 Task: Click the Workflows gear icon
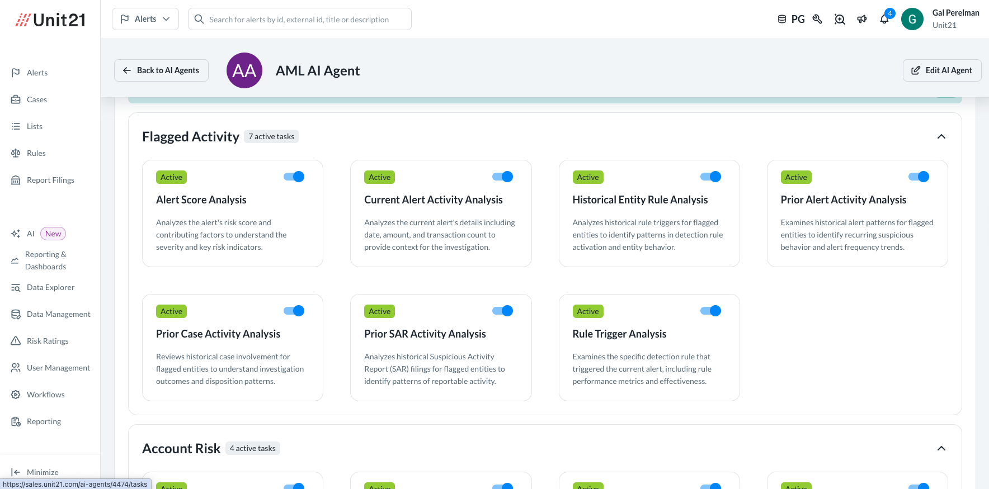(16, 395)
